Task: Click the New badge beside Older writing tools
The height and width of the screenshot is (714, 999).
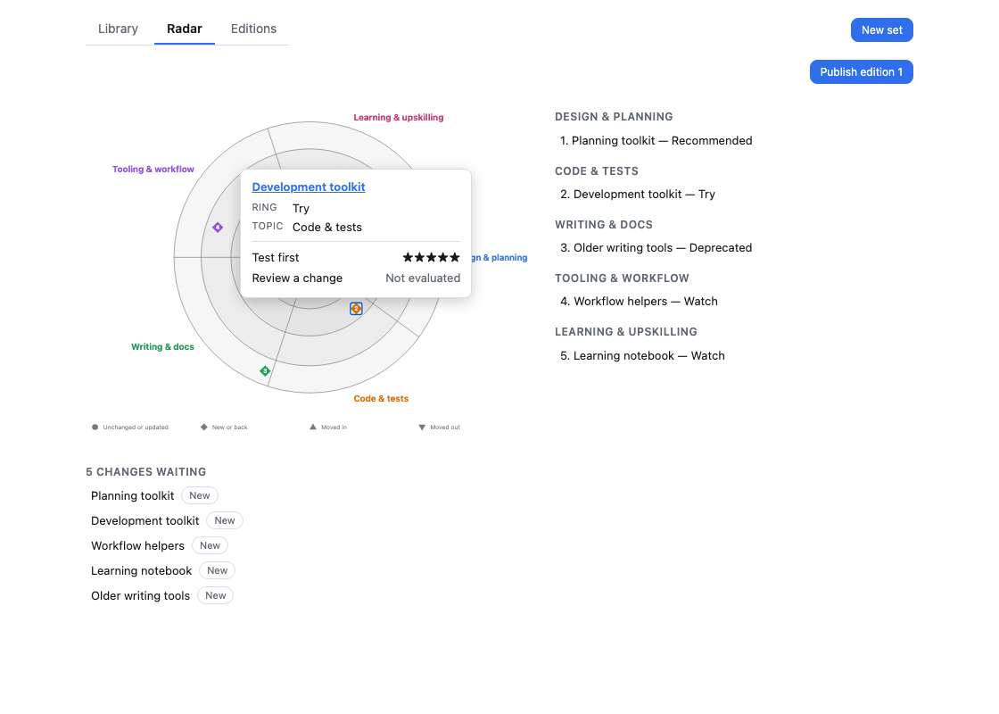Action: point(215,595)
